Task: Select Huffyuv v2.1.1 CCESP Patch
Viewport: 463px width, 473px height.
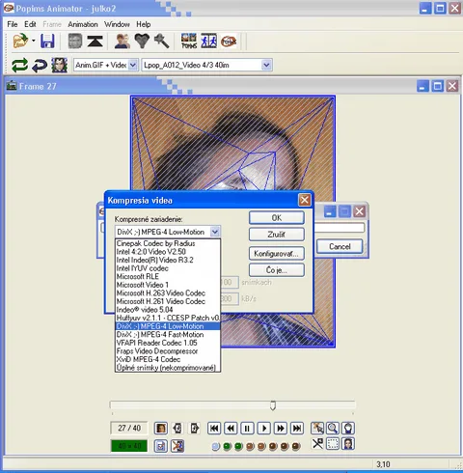Action: [x=168, y=318]
